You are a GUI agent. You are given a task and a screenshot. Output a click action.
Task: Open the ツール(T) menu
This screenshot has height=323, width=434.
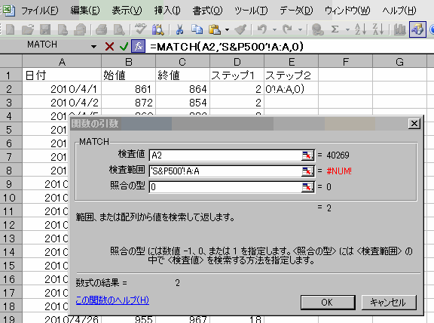(x=251, y=11)
